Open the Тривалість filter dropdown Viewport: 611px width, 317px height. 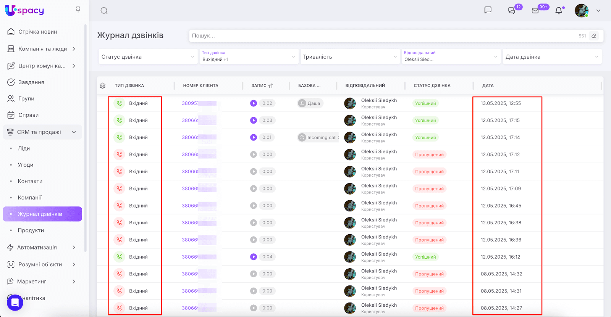click(x=349, y=57)
